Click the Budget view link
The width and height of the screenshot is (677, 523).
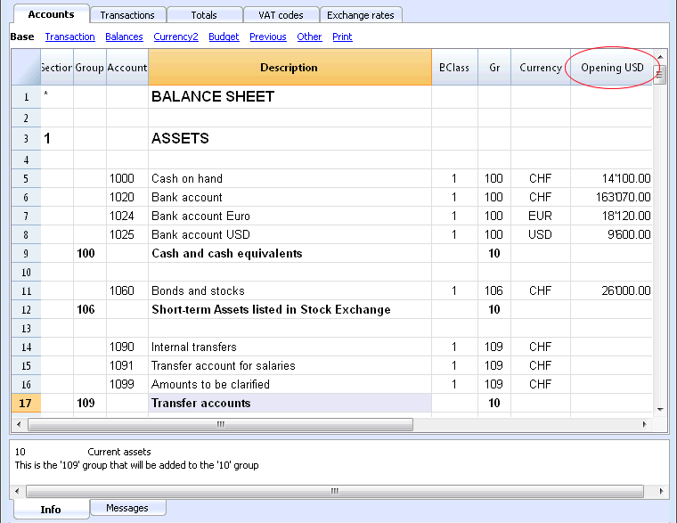click(224, 37)
